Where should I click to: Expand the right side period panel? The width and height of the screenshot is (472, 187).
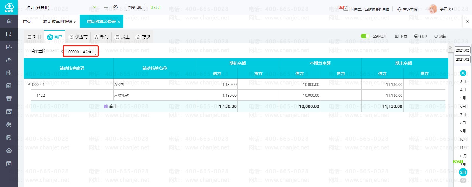pos(450,47)
